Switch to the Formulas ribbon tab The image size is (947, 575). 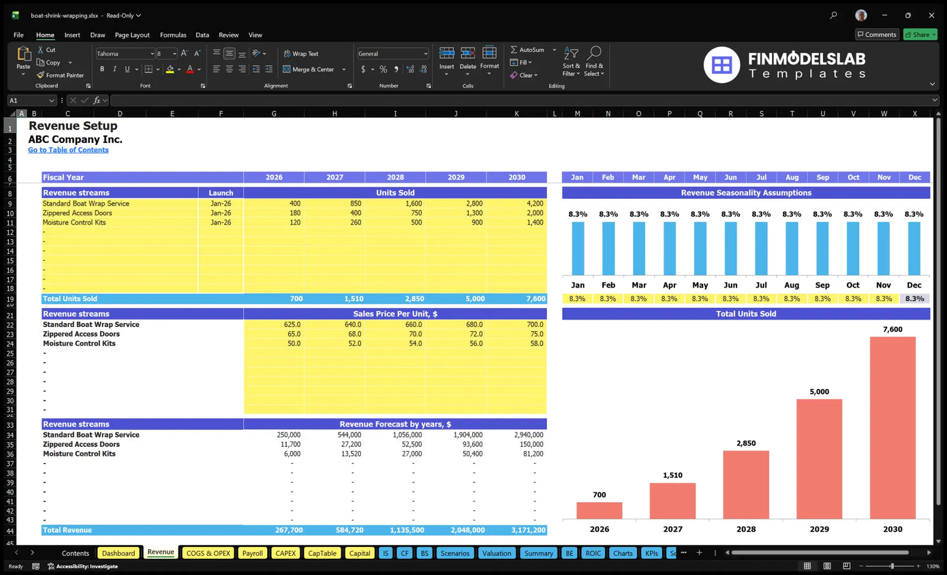[x=173, y=35]
